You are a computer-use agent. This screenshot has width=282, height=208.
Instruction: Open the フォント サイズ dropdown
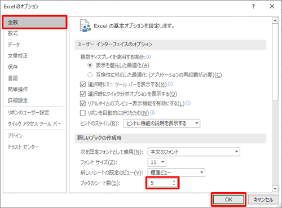click(157, 162)
